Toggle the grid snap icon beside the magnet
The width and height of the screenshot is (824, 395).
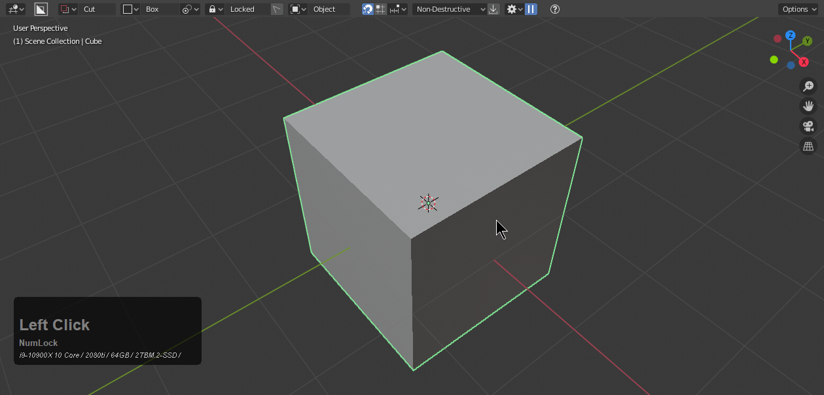[380, 9]
